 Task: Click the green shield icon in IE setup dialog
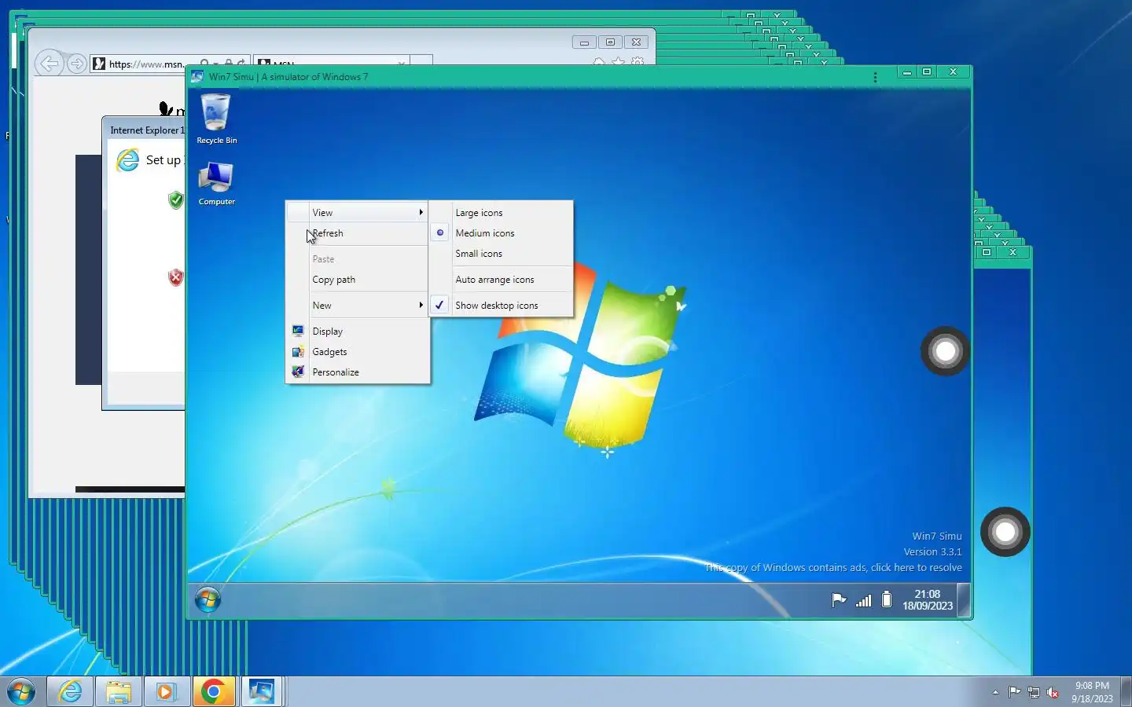point(175,200)
